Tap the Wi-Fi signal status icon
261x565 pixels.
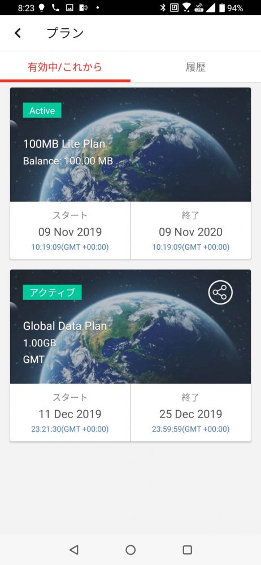click(x=186, y=7)
